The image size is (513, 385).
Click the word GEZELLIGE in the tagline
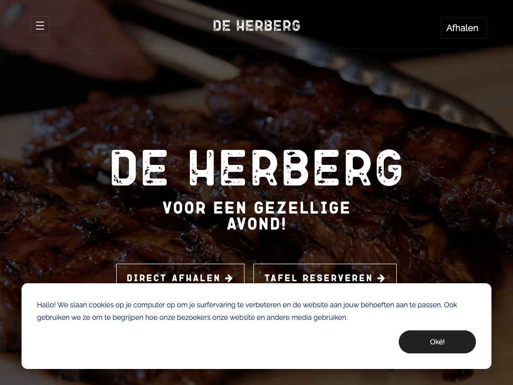[x=302, y=208]
